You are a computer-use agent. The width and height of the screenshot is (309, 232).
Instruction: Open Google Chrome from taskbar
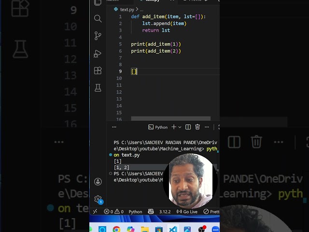pos(116,229)
